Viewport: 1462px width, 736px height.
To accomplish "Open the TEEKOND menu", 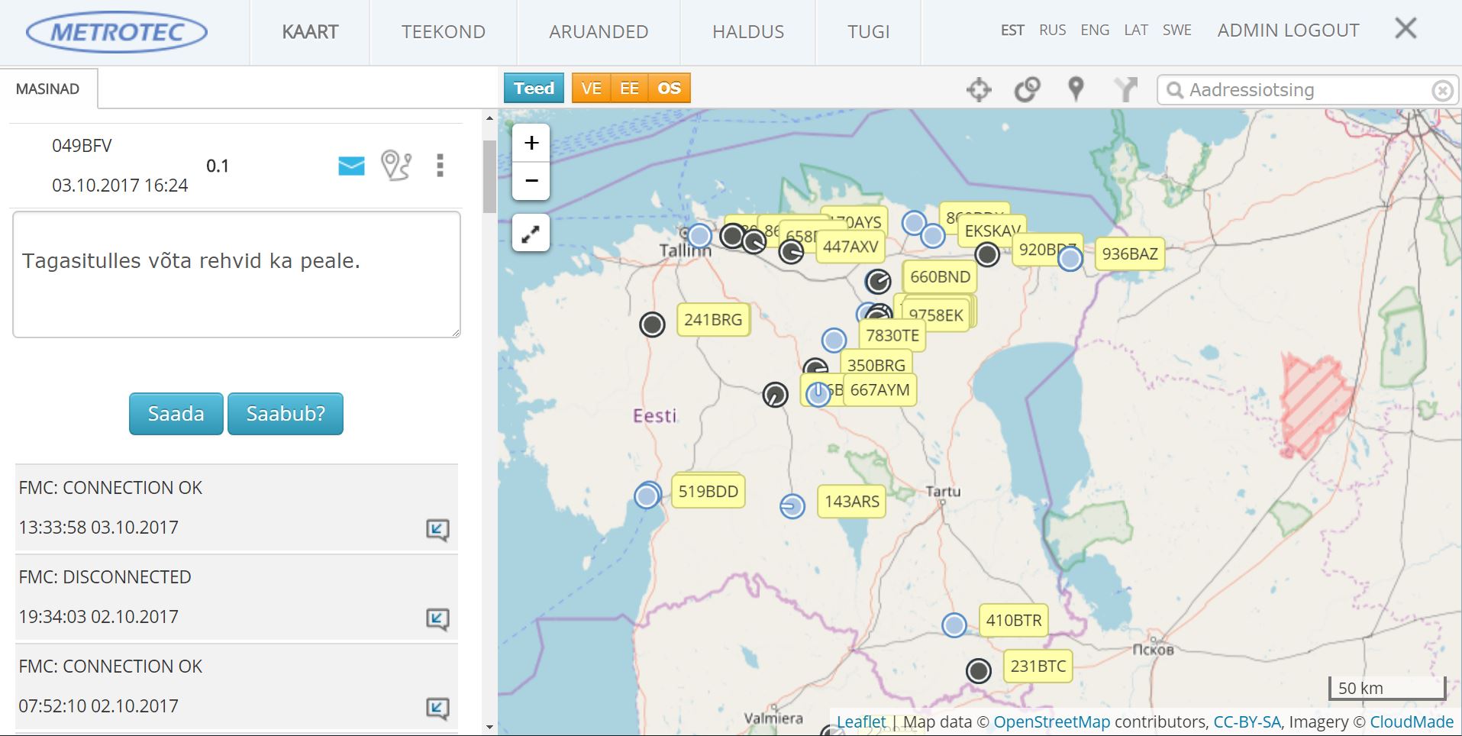I will point(444,32).
